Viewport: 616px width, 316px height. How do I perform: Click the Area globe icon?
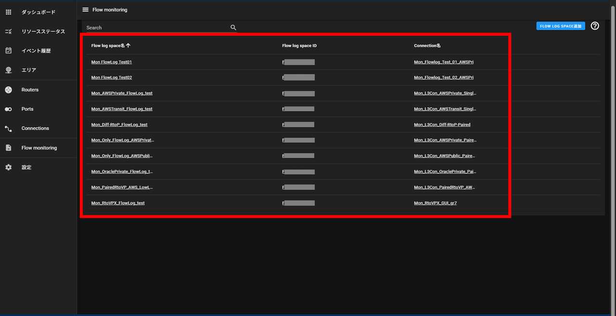click(8, 70)
